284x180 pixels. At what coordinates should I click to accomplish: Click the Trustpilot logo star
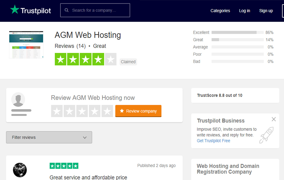(14, 10)
